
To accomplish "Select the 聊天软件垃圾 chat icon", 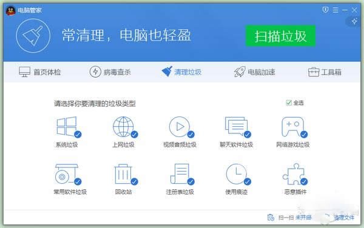I will (x=236, y=126).
